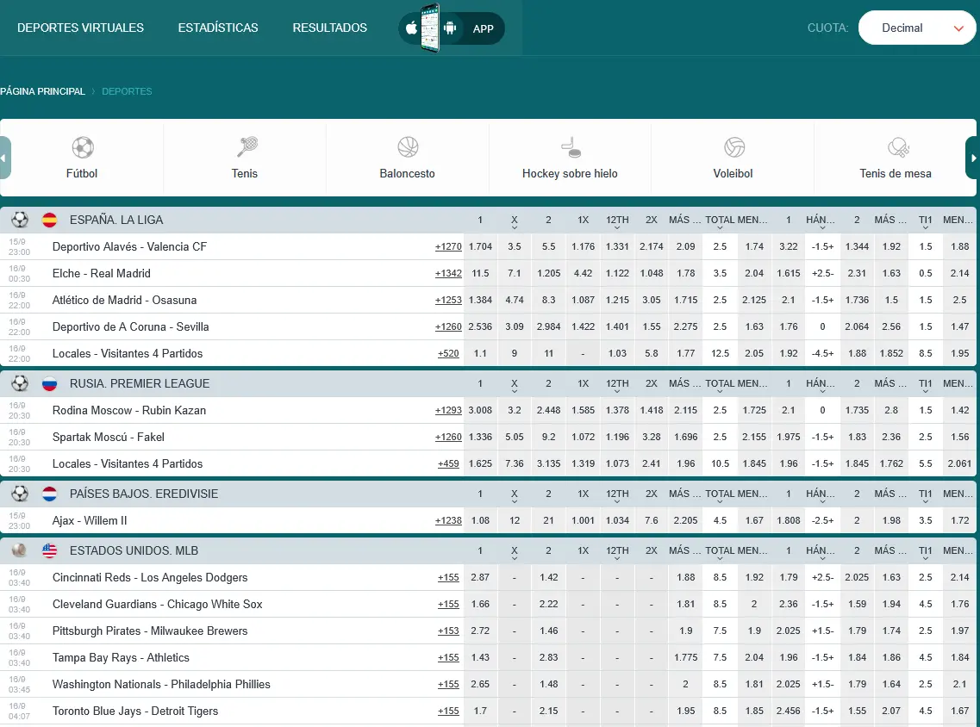Click the Android app download icon
This screenshot has height=727, width=980.
point(450,28)
